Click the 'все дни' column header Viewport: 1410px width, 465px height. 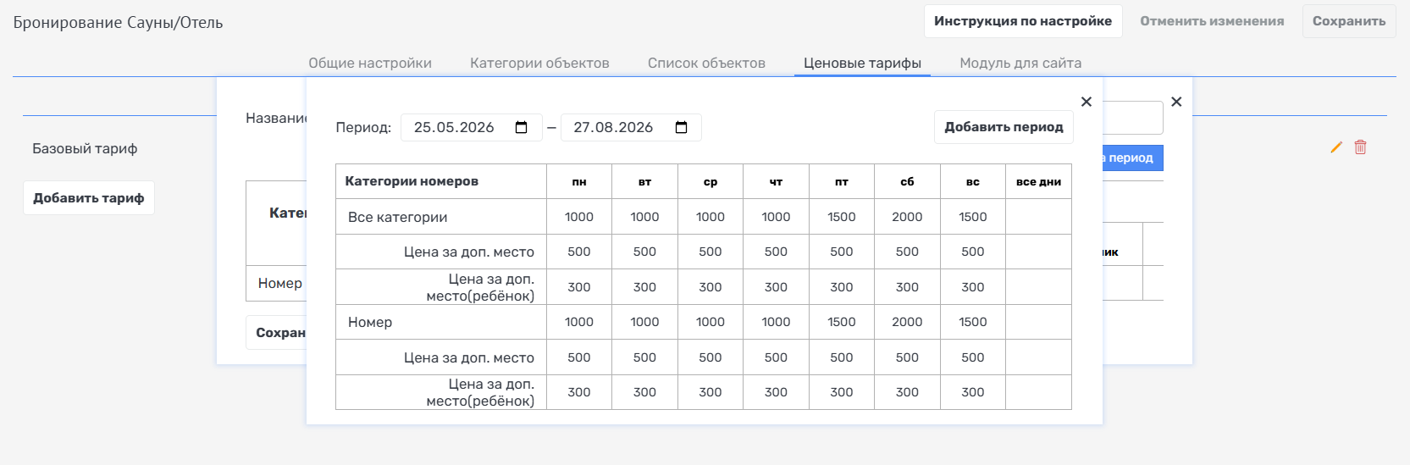click(1039, 181)
